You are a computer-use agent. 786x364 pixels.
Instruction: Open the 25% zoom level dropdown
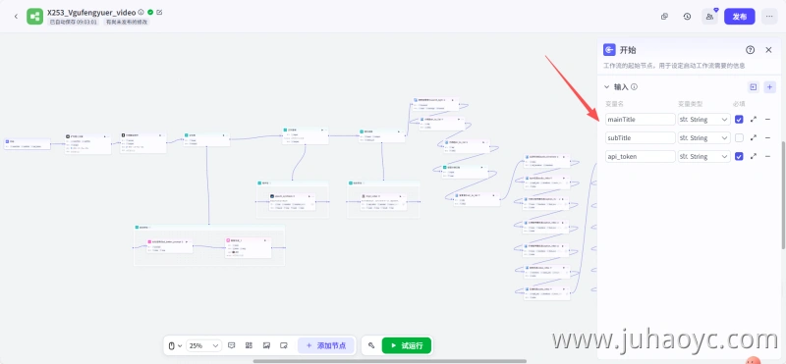(203, 345)
